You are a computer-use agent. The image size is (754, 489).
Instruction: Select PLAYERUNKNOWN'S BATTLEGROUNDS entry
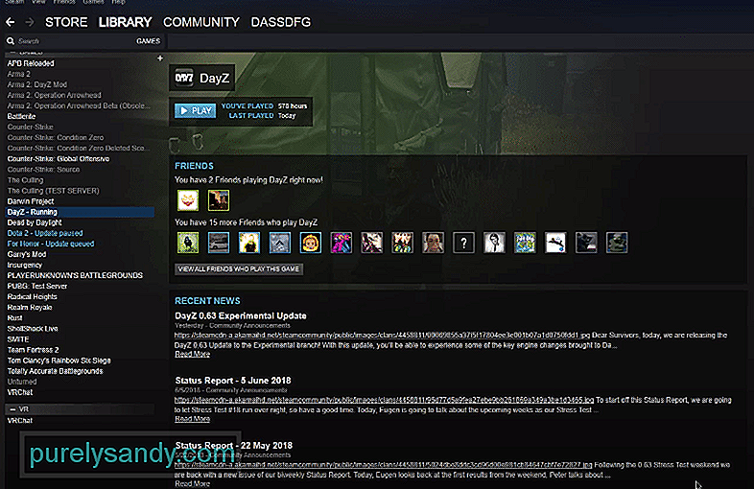click(75, 275)
